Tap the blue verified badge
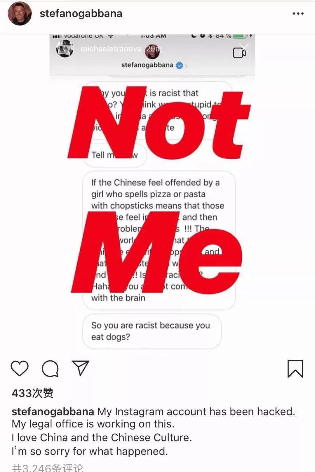315x472 pixels. 179,65
